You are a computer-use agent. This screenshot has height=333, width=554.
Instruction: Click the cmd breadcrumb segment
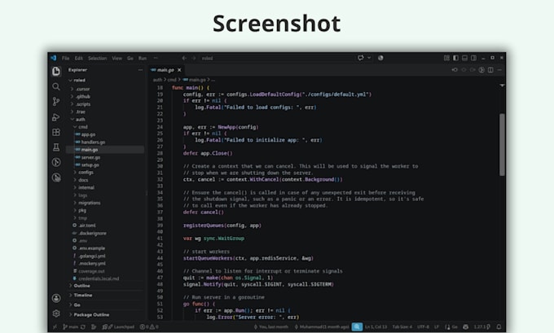click(x=172, y=80)
